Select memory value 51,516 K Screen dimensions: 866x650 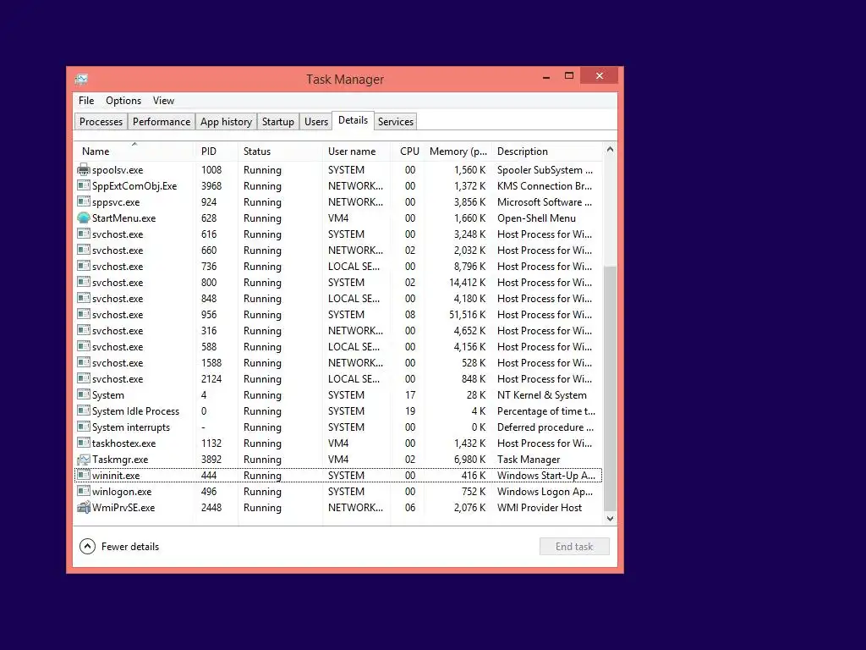[467, 315]
